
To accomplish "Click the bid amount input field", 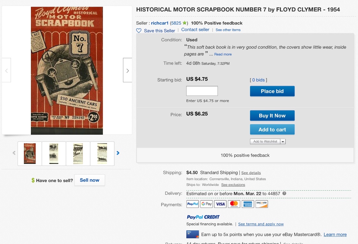I will (202, 91).
